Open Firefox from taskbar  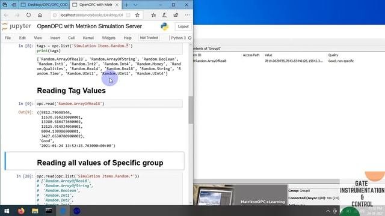click(21, 211)
